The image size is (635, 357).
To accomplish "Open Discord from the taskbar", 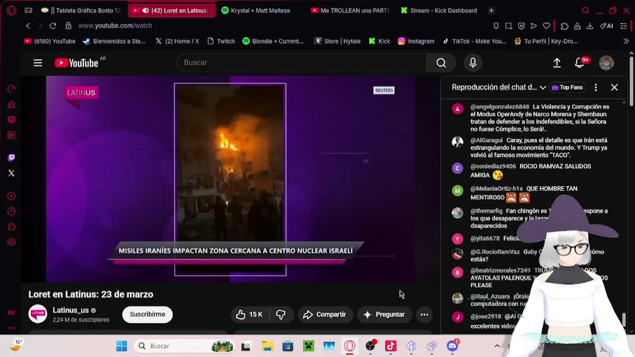I will point(452,346).
